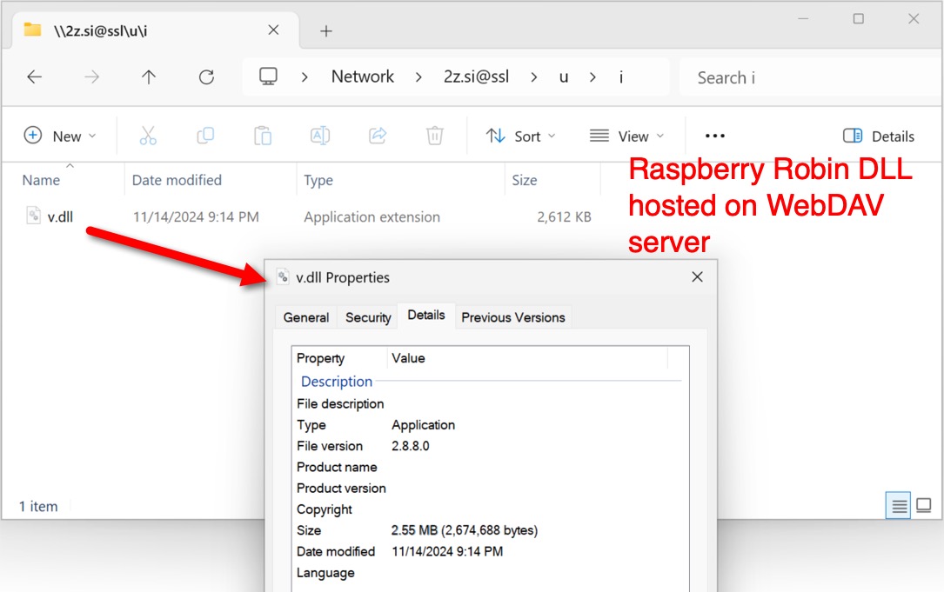Click the PC monitor icon in address bar
Screen dimensions: 944x592
pos(268,76)
